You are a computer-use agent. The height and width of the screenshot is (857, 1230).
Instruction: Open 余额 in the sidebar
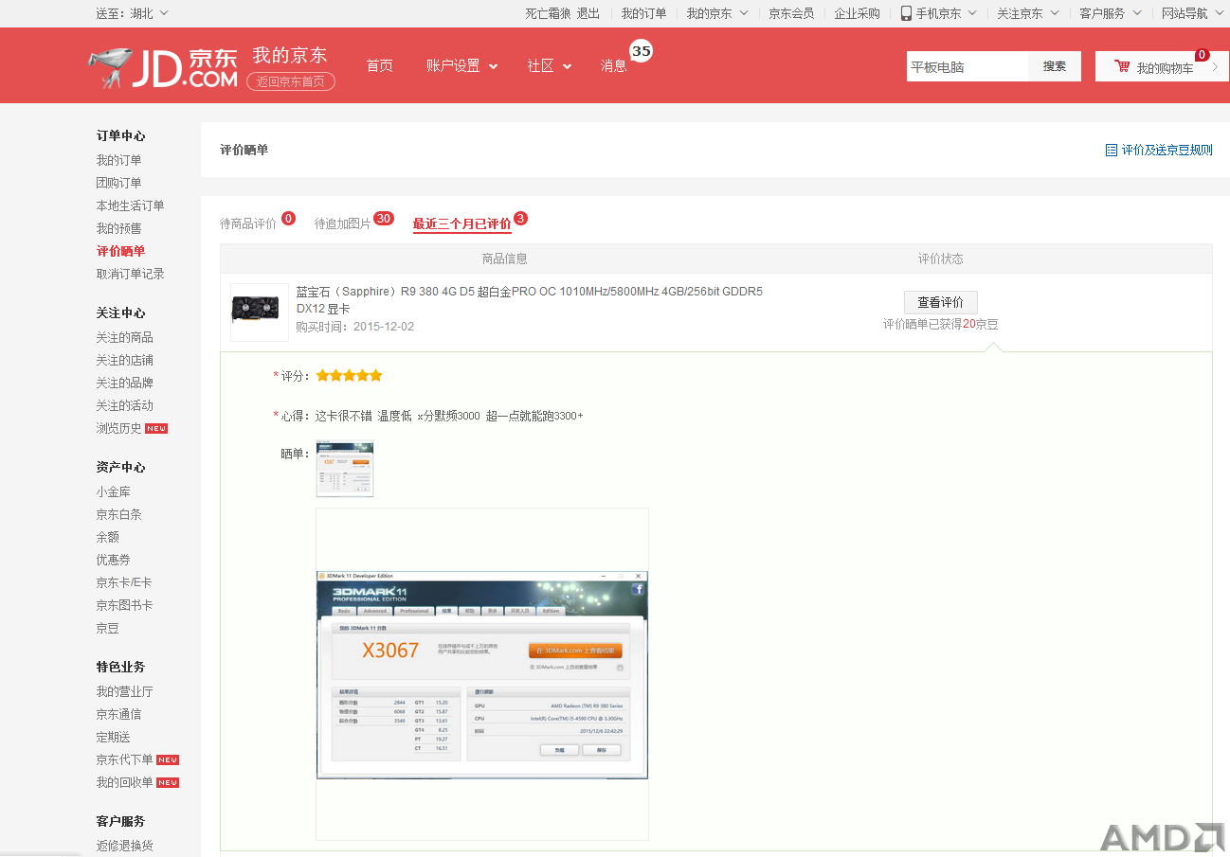tap(107, 537)
